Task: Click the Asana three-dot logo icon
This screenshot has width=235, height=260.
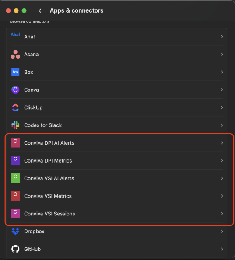Action: tap(15, 54)
